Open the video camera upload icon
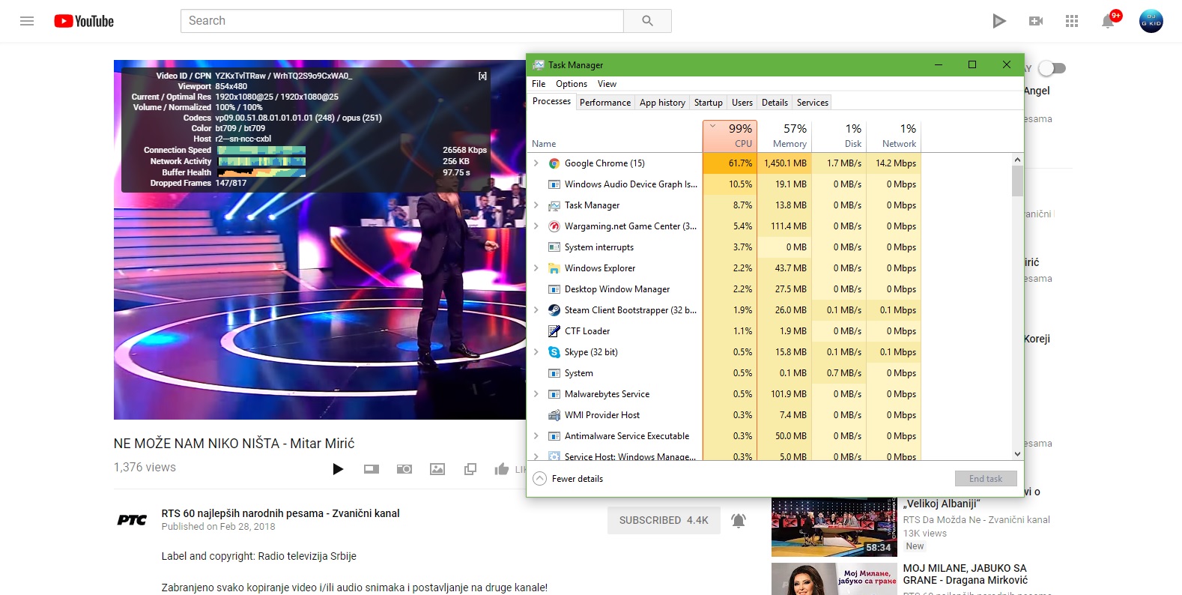Screen dimensions: 1182x595 1036,21
